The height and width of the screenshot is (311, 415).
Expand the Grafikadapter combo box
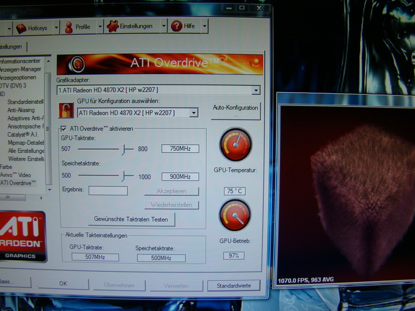[256, 90]
